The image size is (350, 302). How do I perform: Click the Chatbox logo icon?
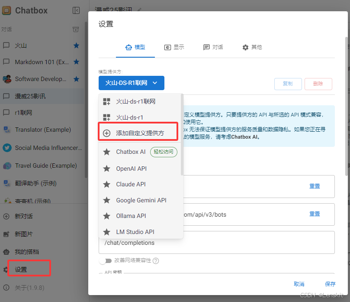tap(6, 10)
